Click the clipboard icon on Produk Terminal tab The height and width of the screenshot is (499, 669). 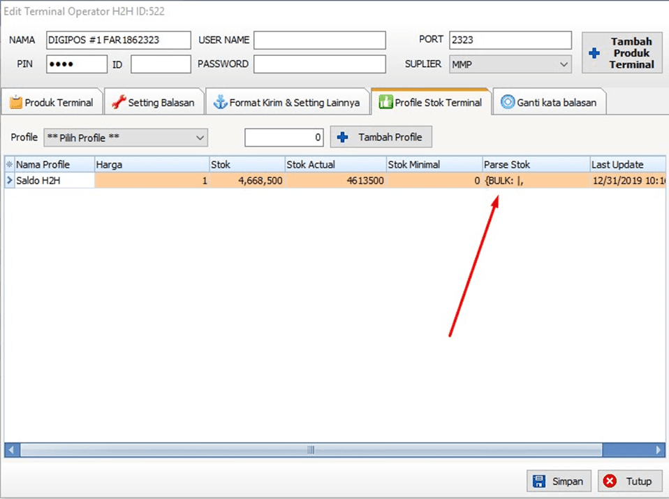[15, 103]
